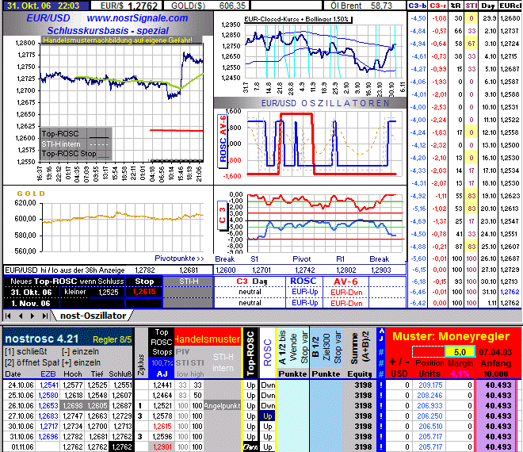Go to previous sheet using navigation arrow
Screen dimensions: 523x452
click(21, 316)
